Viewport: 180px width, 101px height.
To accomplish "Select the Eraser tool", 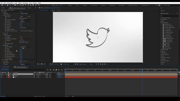I will pyautogui.click(x=33, y=5).
